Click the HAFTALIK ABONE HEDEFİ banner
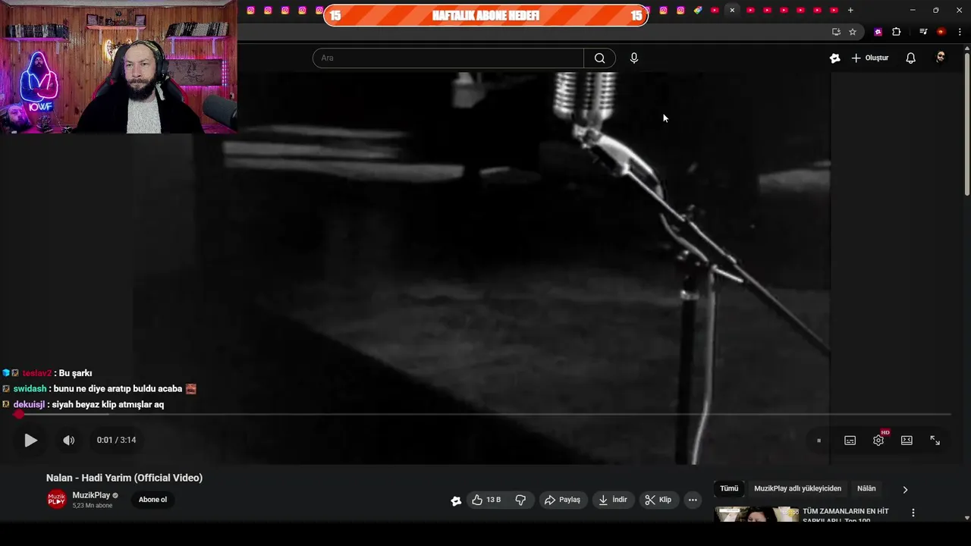The image size is (971, 546). (x=485, y=15)
